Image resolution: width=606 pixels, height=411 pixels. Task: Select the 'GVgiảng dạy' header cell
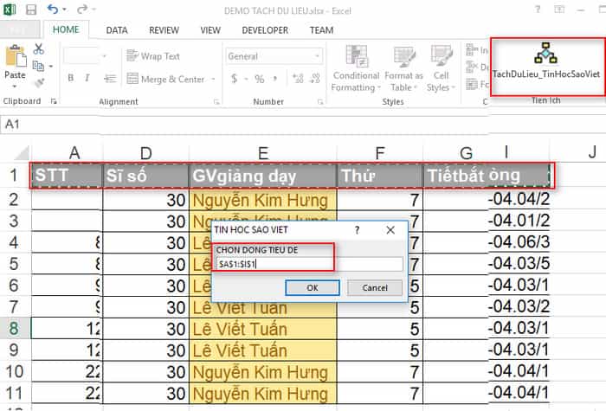(263, 177)
